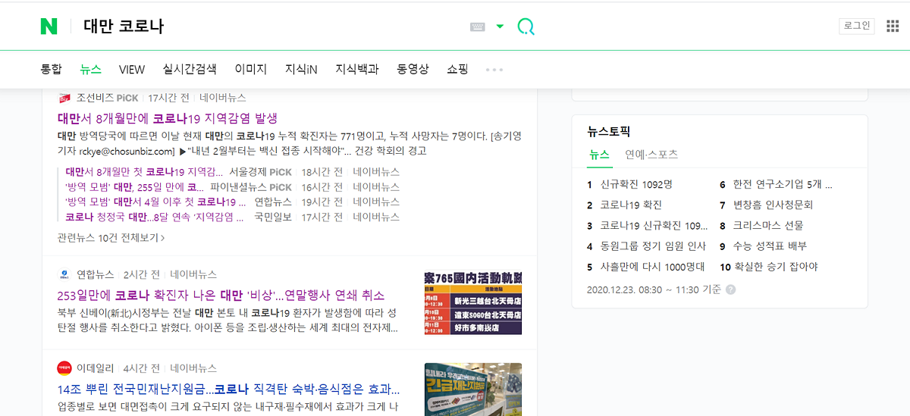Click the green search magnifier icon
This screenshot has height=416, width=910.
click(526, 27)
